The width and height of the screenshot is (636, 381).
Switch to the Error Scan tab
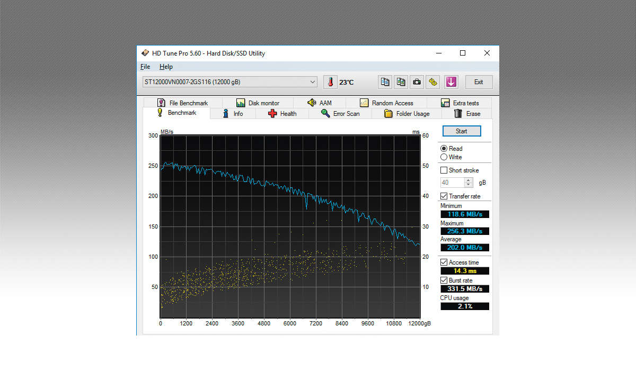340,113
